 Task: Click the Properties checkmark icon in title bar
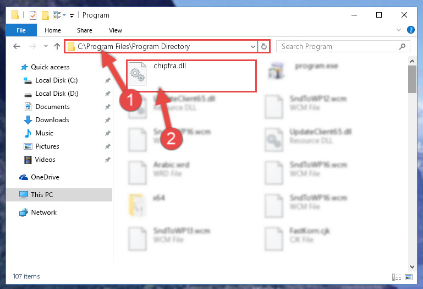[x=33, y=15]
